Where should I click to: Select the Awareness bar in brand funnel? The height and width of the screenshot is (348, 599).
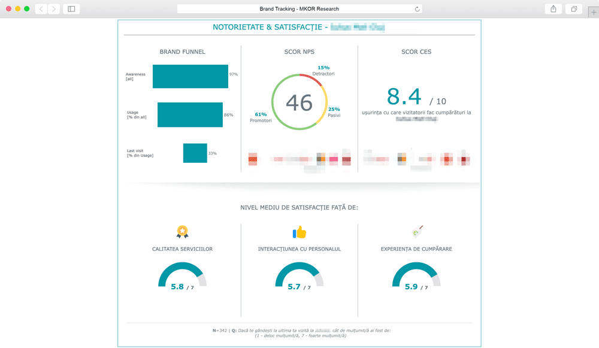(x=190, y=77)
